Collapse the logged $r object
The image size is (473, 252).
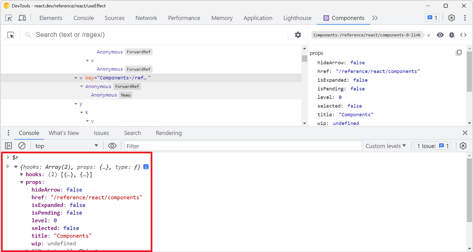click(16, 167)
